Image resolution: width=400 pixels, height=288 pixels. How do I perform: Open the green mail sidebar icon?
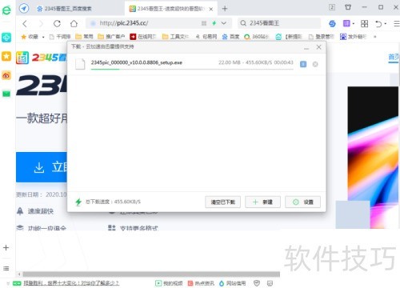coord(6,94)
